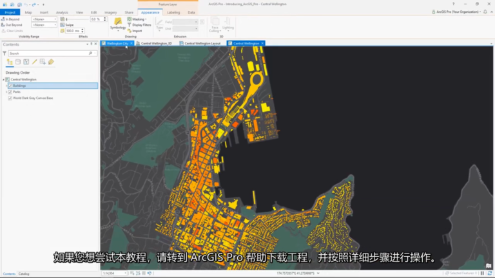Open notifications bell
Image resolution: width=495 pixels, height=278 pixels.
tap(485, 12)
